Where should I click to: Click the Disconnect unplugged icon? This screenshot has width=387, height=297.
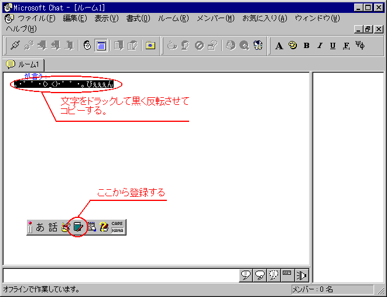click(x=29, y=46)
